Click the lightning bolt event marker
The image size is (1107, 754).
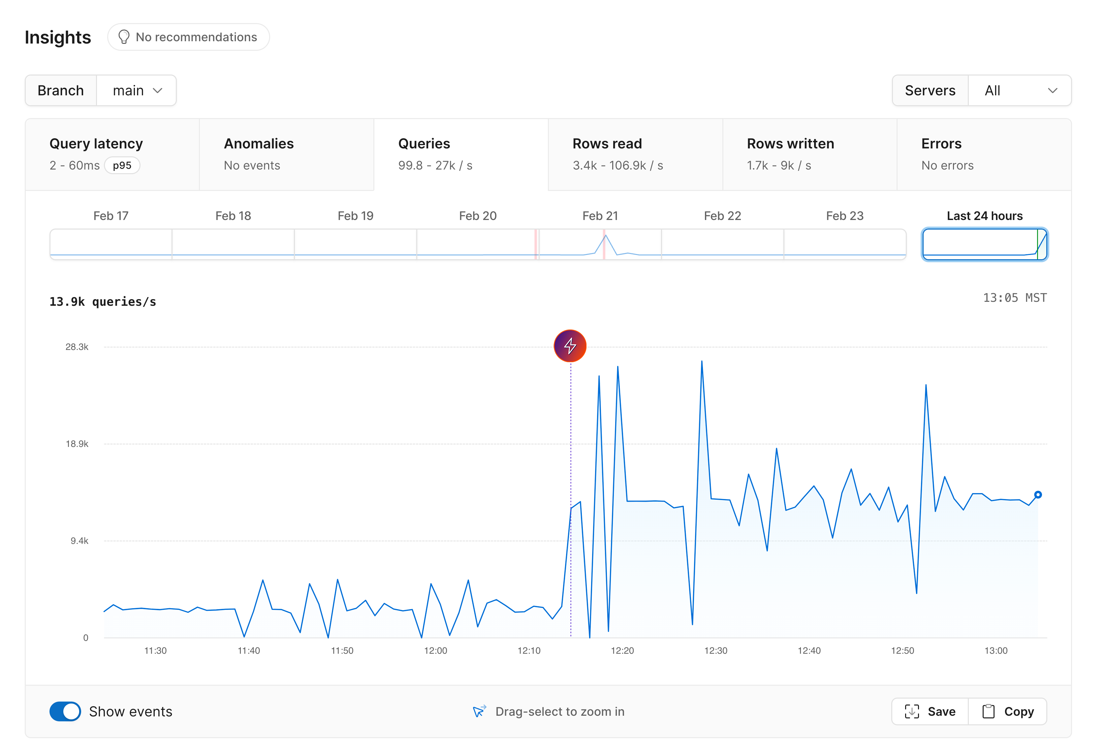pos(570,346)
